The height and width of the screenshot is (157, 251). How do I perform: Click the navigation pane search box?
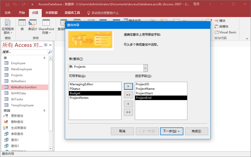click(x=24, y=52)
